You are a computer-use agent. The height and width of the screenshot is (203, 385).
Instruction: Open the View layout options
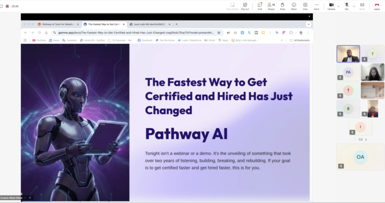point(305,6)
